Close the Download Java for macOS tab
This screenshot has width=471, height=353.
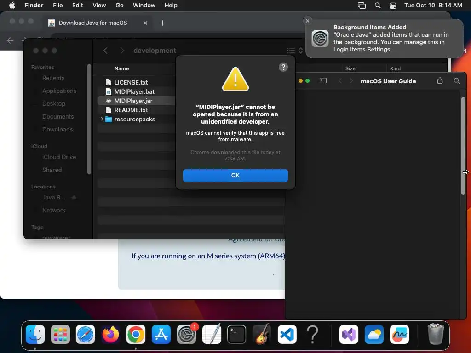(145, 23)
